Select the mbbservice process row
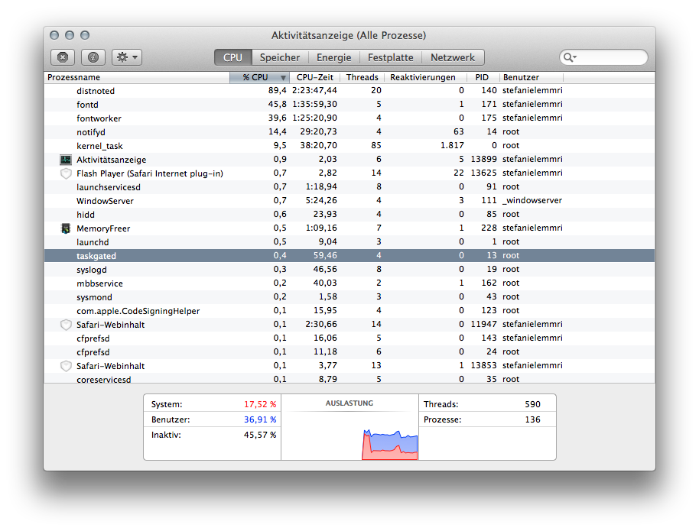Screen dimensions: 699x531 pyautogui.click(x=349, y=283)
